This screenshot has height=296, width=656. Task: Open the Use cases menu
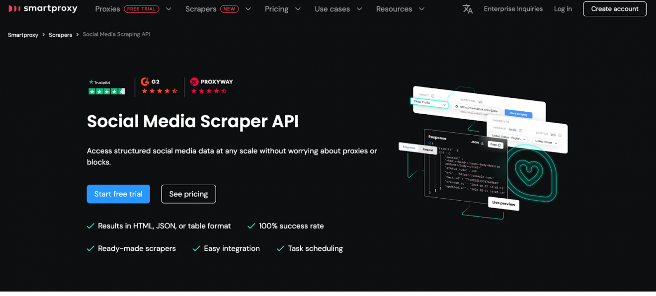332,8
